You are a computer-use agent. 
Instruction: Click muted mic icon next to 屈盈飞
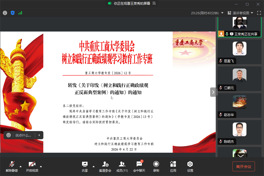pyautogui.click(x=221, y=61)
